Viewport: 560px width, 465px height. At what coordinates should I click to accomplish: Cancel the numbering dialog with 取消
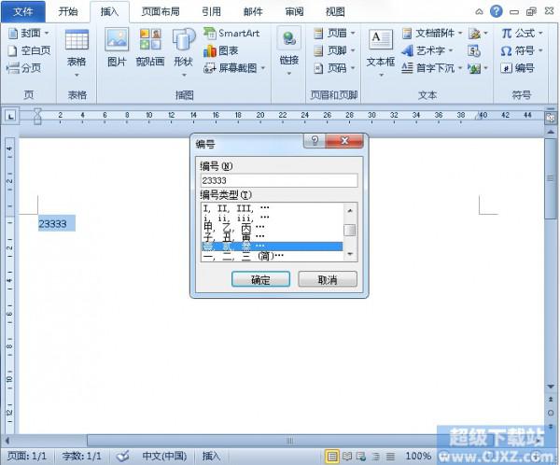[328, 279]
